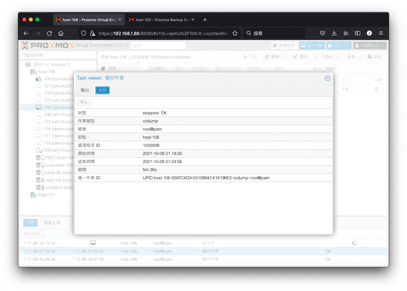
Task: Open the Pocket save icon
Action: point(322,33)
